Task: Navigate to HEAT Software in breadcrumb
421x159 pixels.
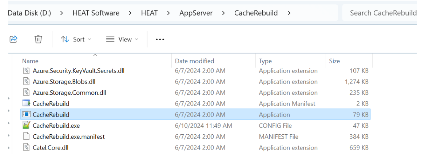Action: click(x=96, y=13)
